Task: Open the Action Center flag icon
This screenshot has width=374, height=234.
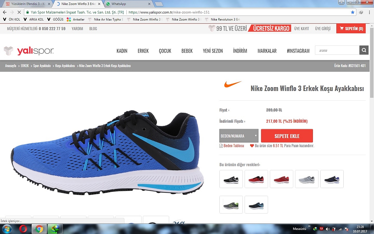Action: point(346,229)
